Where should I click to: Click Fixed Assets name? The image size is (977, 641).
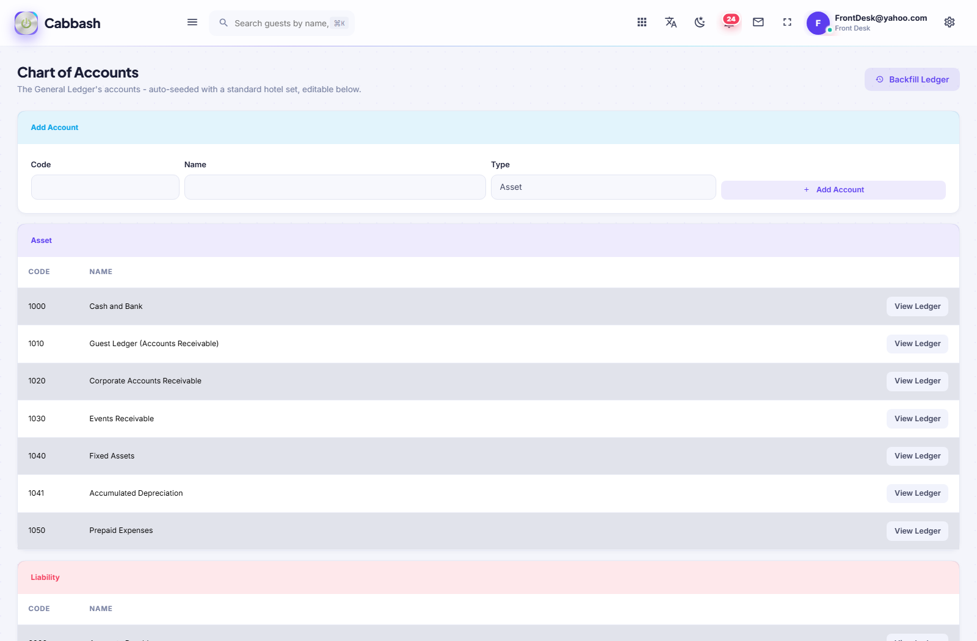pos(112,456)
